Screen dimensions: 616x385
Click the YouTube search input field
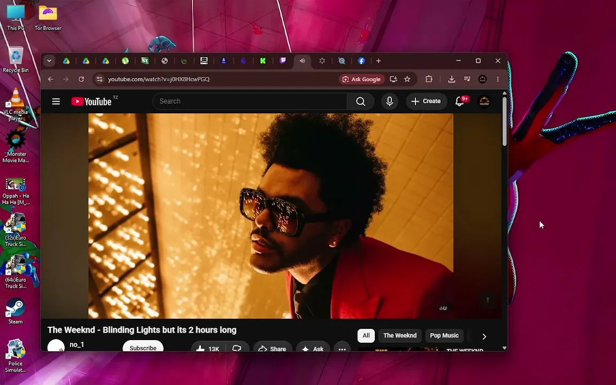pyautogui.click(x=250, y=102)
